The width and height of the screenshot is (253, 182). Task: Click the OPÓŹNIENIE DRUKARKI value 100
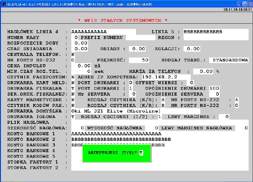click(x=214, y=88)
